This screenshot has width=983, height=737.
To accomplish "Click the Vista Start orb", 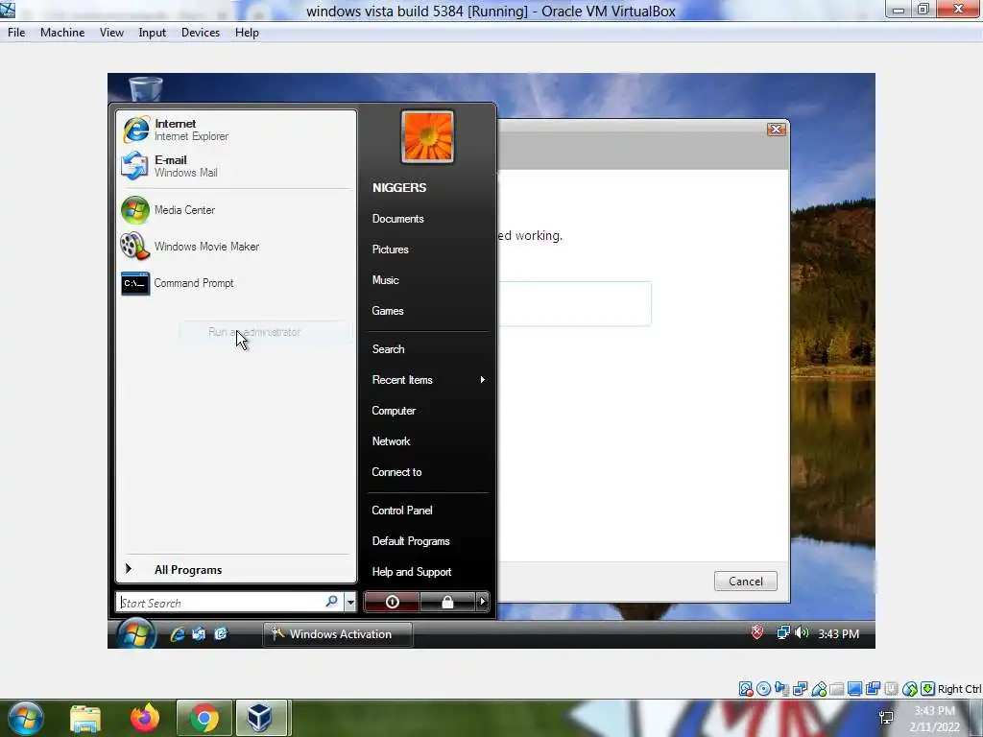I will pyautogui.click(x=136, y=633).
